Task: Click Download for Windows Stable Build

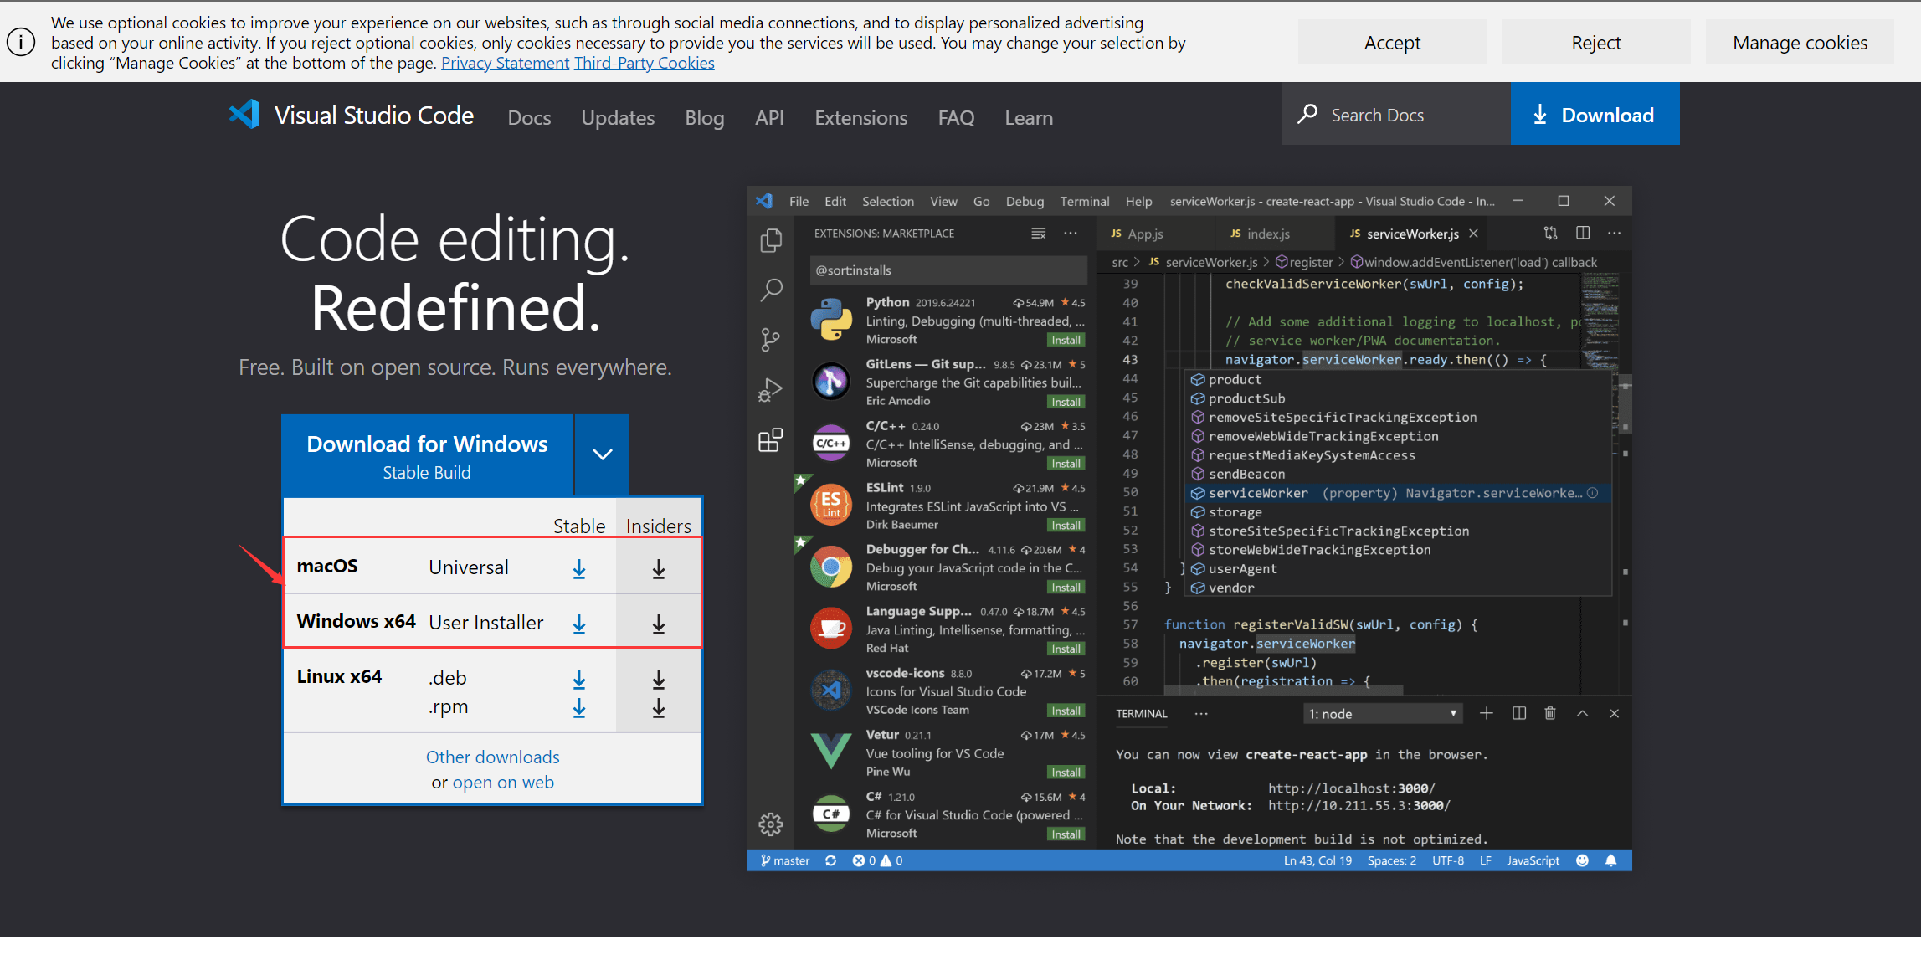Action: (427, 456)
